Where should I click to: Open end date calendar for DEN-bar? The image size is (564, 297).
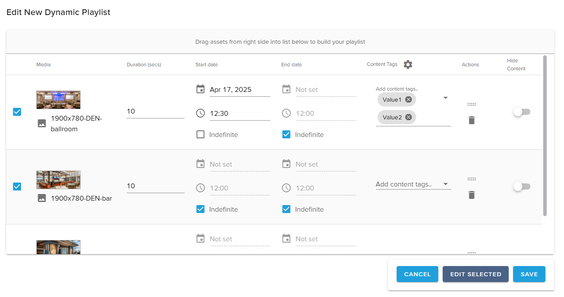[x=286, y=164]
